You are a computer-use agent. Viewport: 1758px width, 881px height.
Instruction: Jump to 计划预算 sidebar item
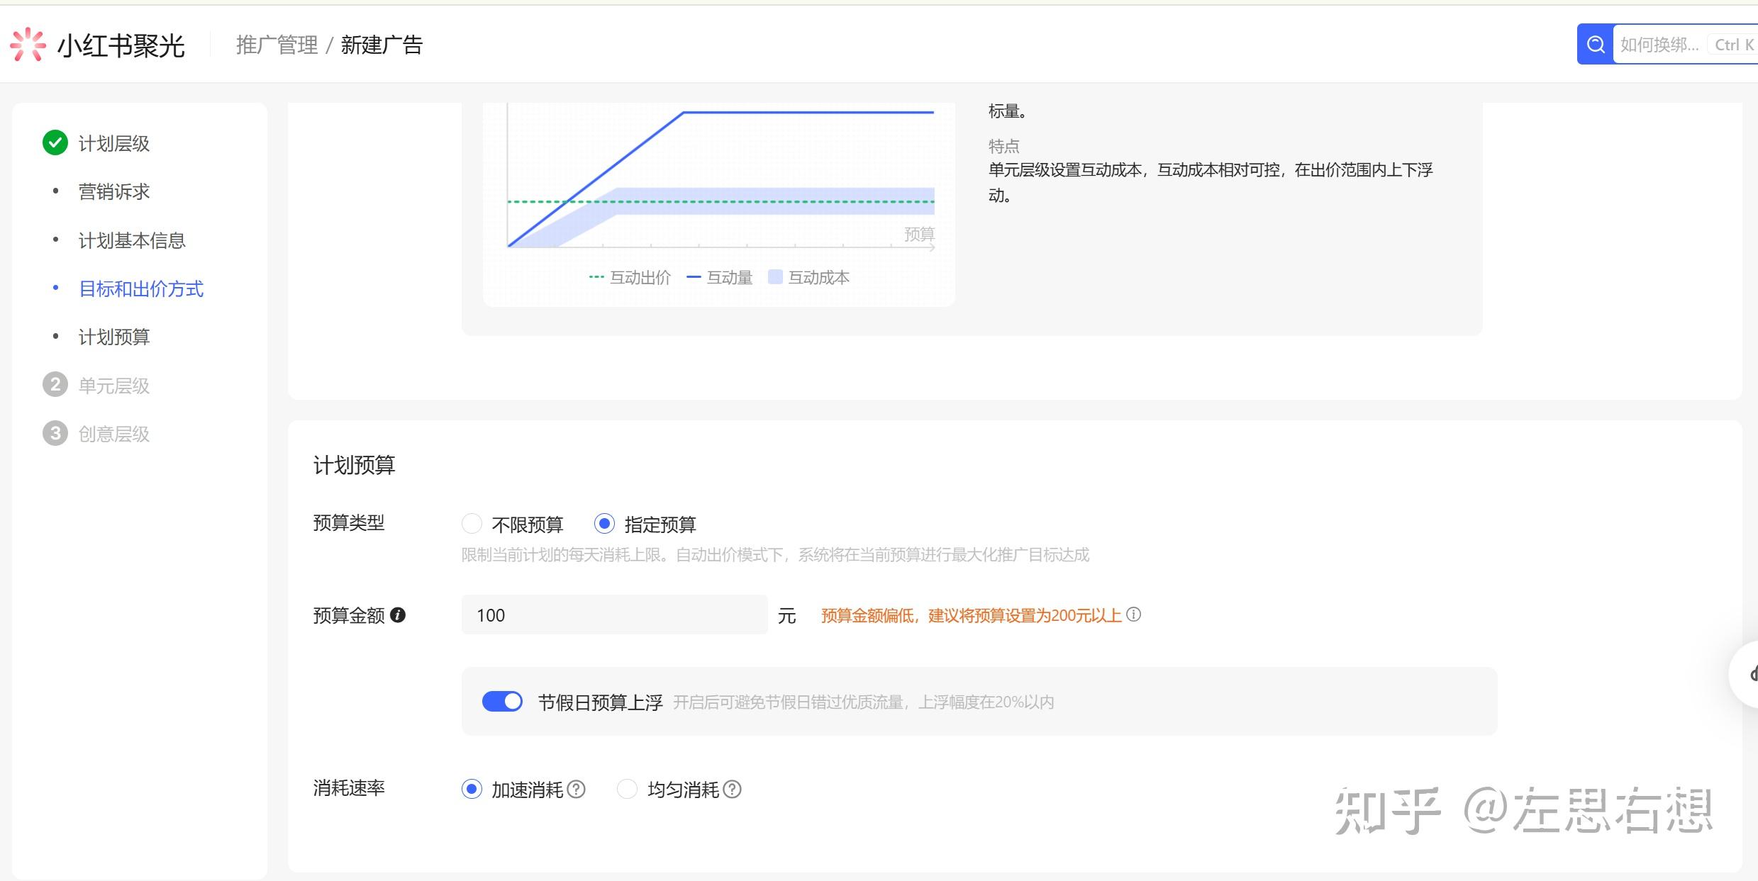(x=114, y=337)
